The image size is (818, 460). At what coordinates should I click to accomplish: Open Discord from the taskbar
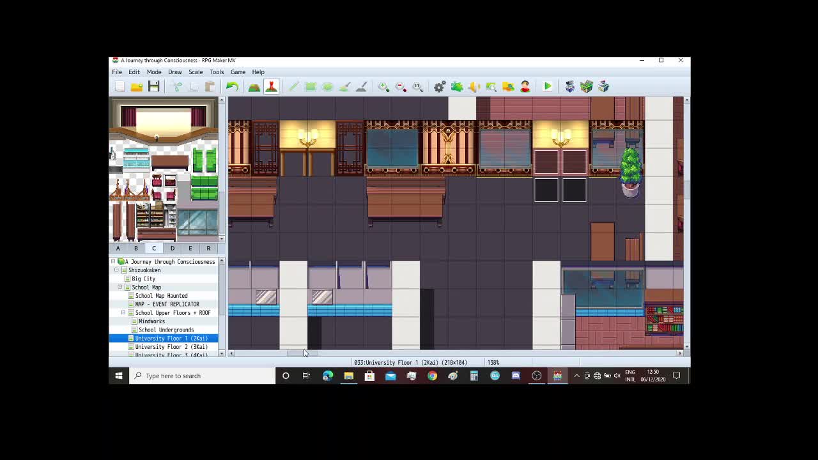[516, 376]
